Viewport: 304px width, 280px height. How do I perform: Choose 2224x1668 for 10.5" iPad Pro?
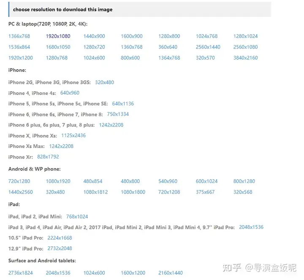(x=60, y=238)
